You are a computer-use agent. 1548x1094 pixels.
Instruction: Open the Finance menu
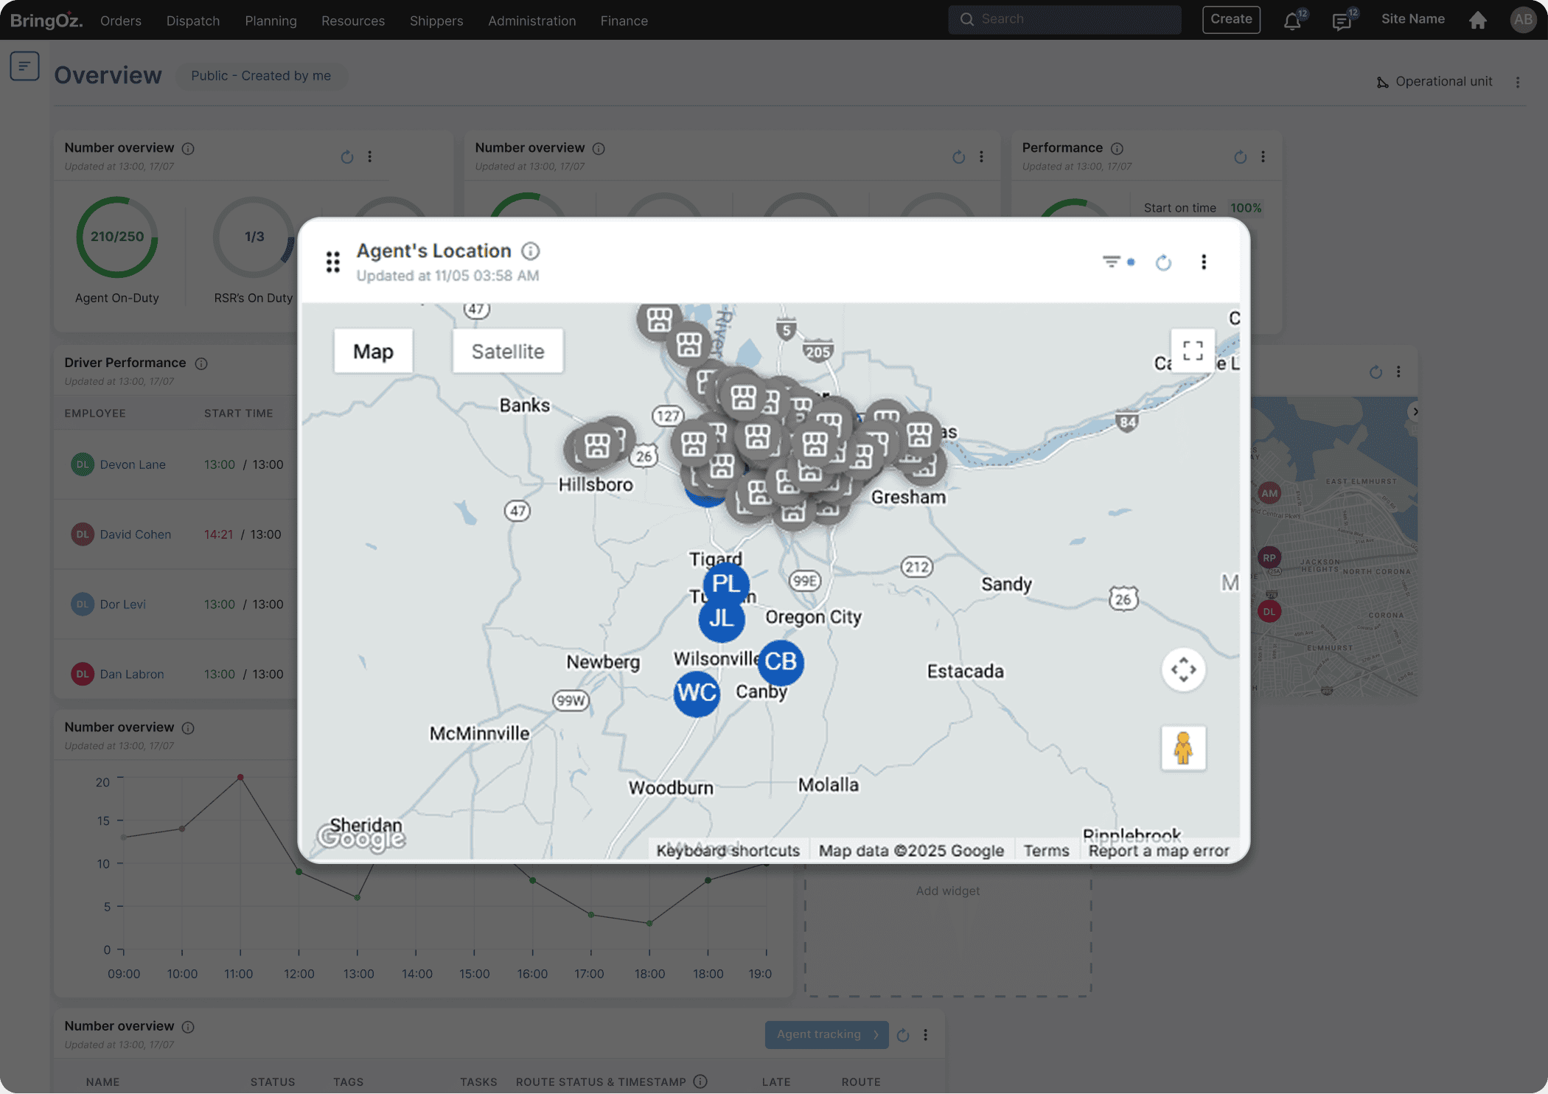coord(624,21)
